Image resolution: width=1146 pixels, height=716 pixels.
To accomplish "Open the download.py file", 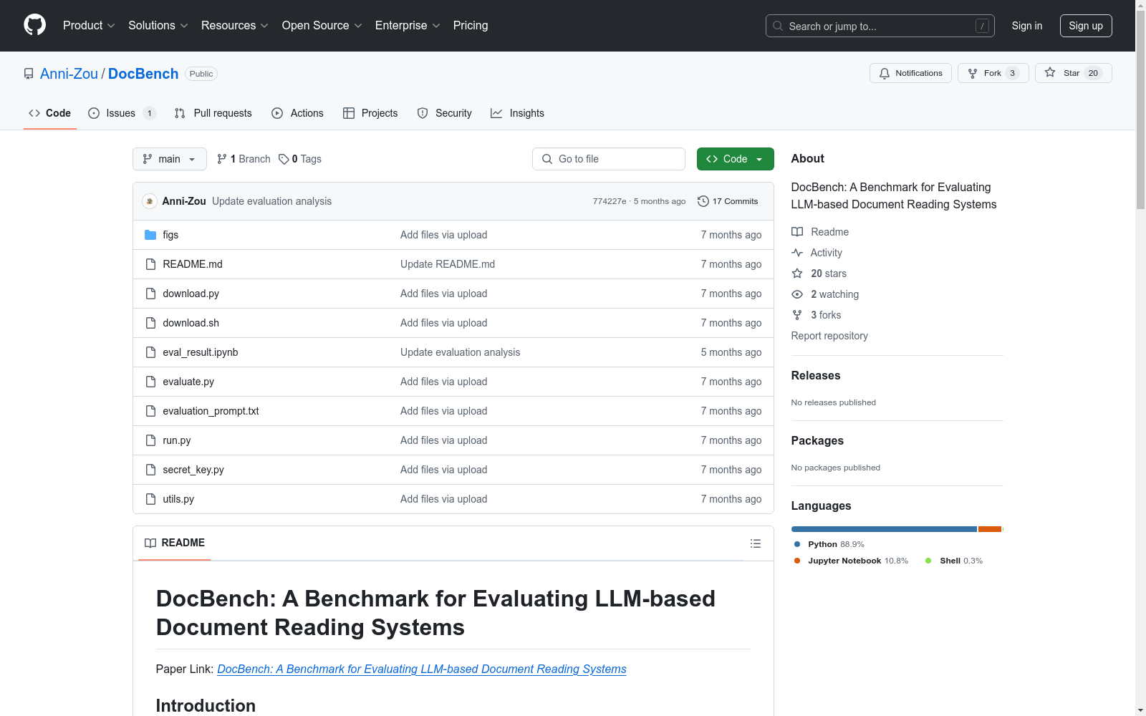I will click(191, 294).
